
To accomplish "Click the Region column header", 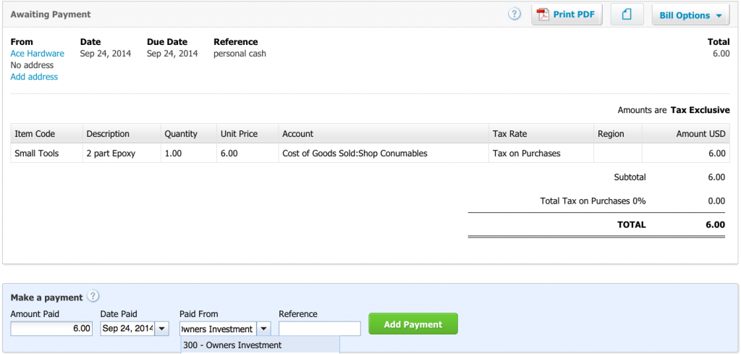I will (x=618, y=134).
